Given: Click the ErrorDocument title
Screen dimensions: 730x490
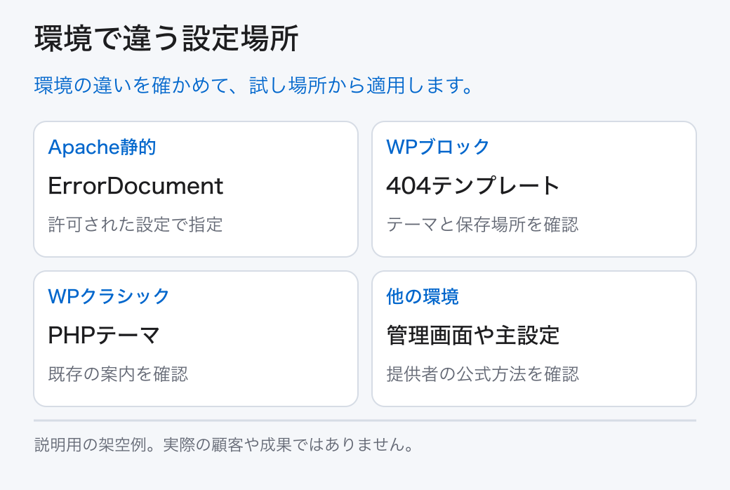Looking at the screenshot, I should tap(135, 186).
